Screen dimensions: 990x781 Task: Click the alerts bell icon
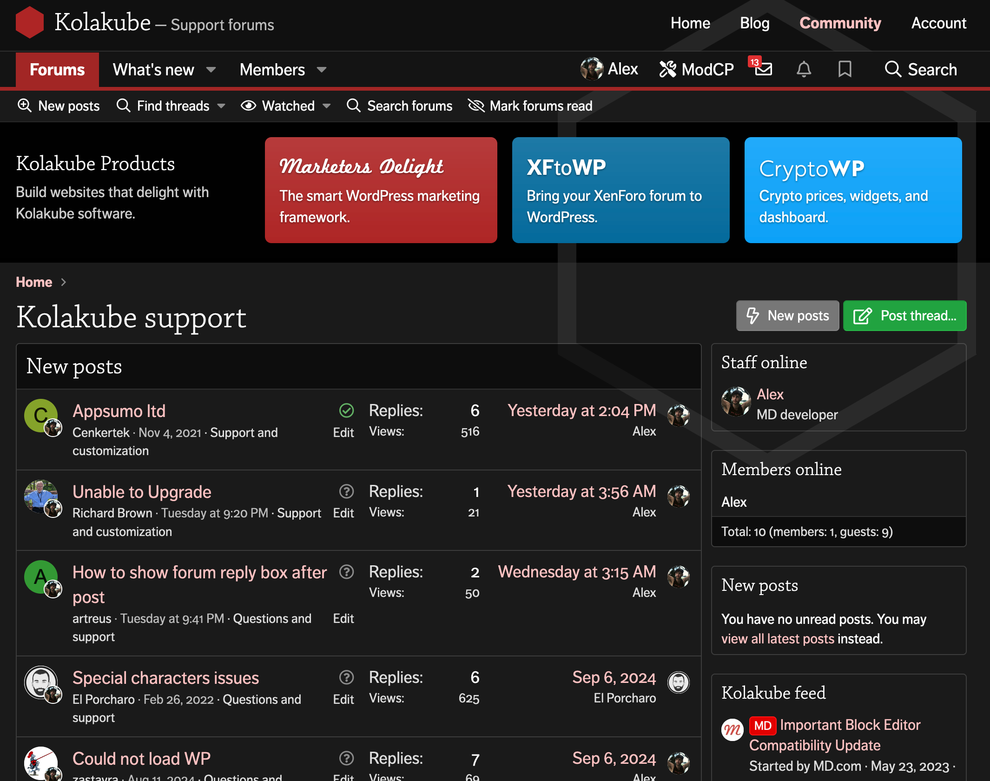pos(804,69)
